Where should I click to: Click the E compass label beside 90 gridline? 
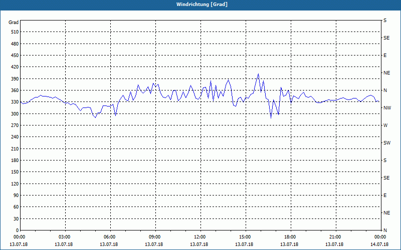click(385, 195)
